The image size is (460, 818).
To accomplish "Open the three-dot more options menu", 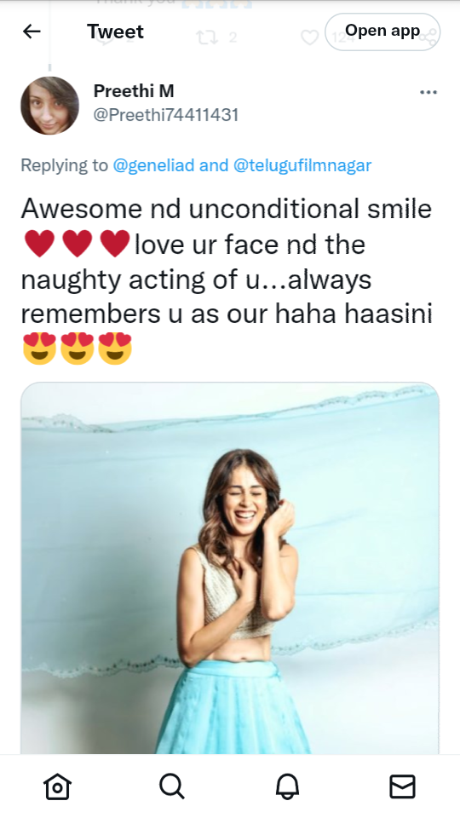I will tap(428, 92).
